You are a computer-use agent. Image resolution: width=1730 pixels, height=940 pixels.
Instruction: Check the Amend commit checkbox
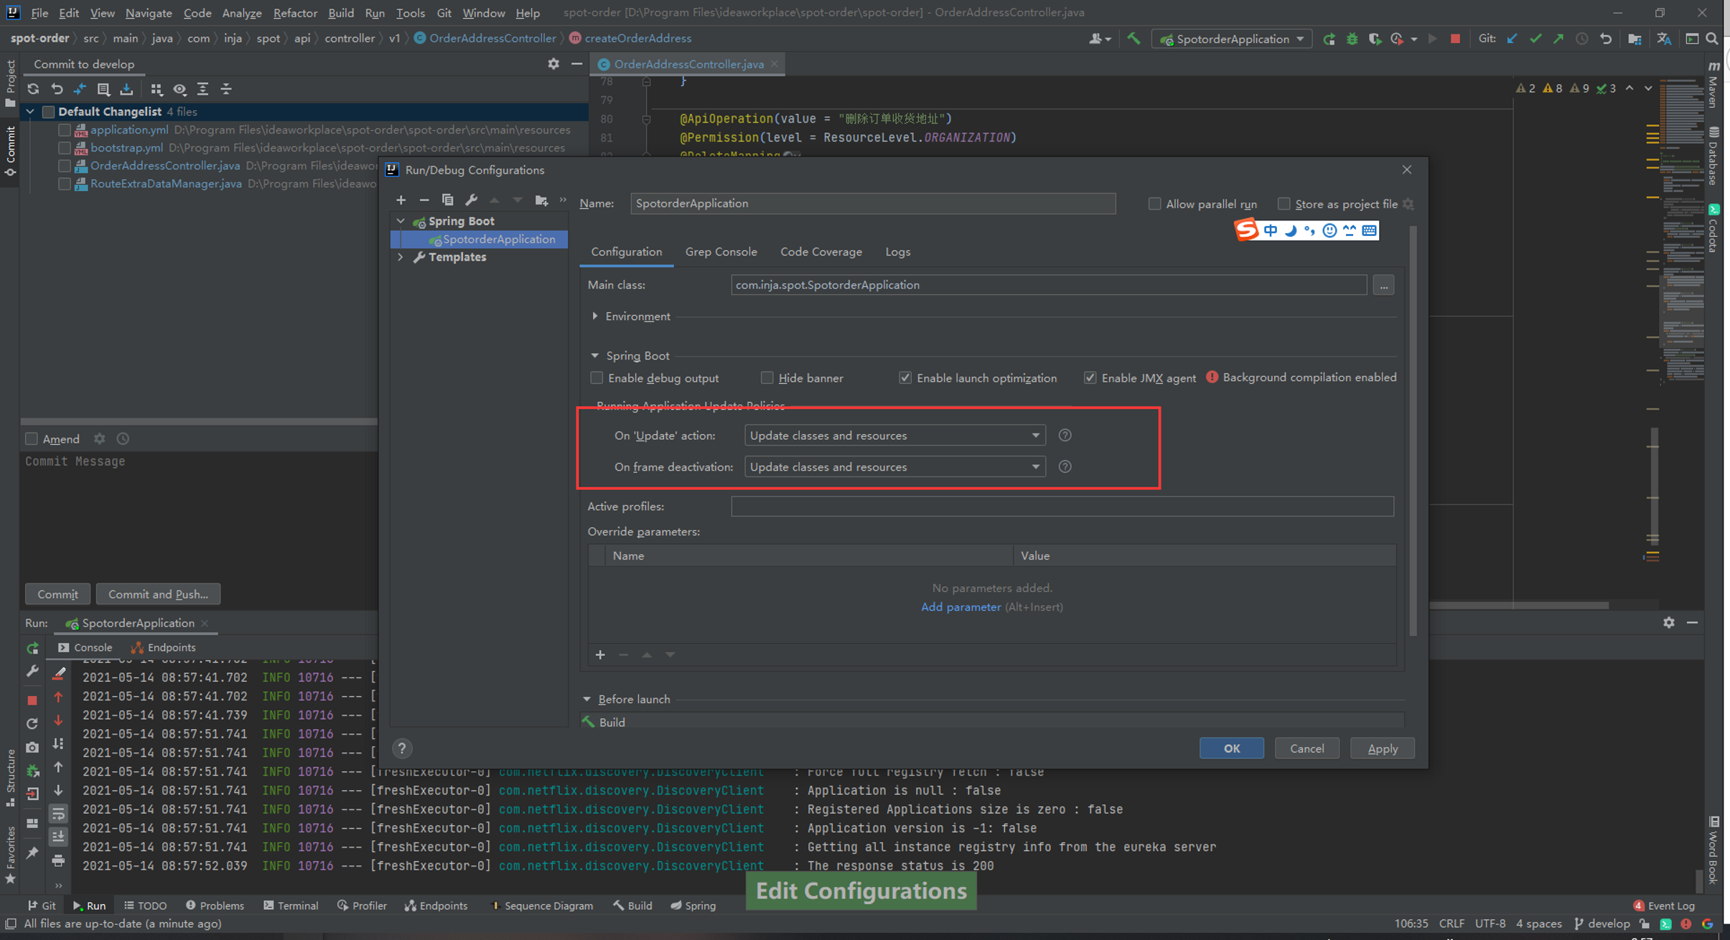(32, 438)
